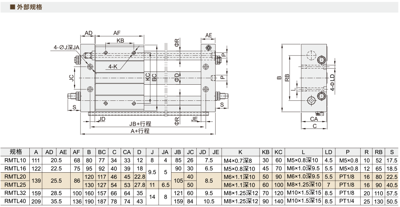400x207 pixels.
Task: Click the 外部规格 section heading
Action: [x=29, y=7]
